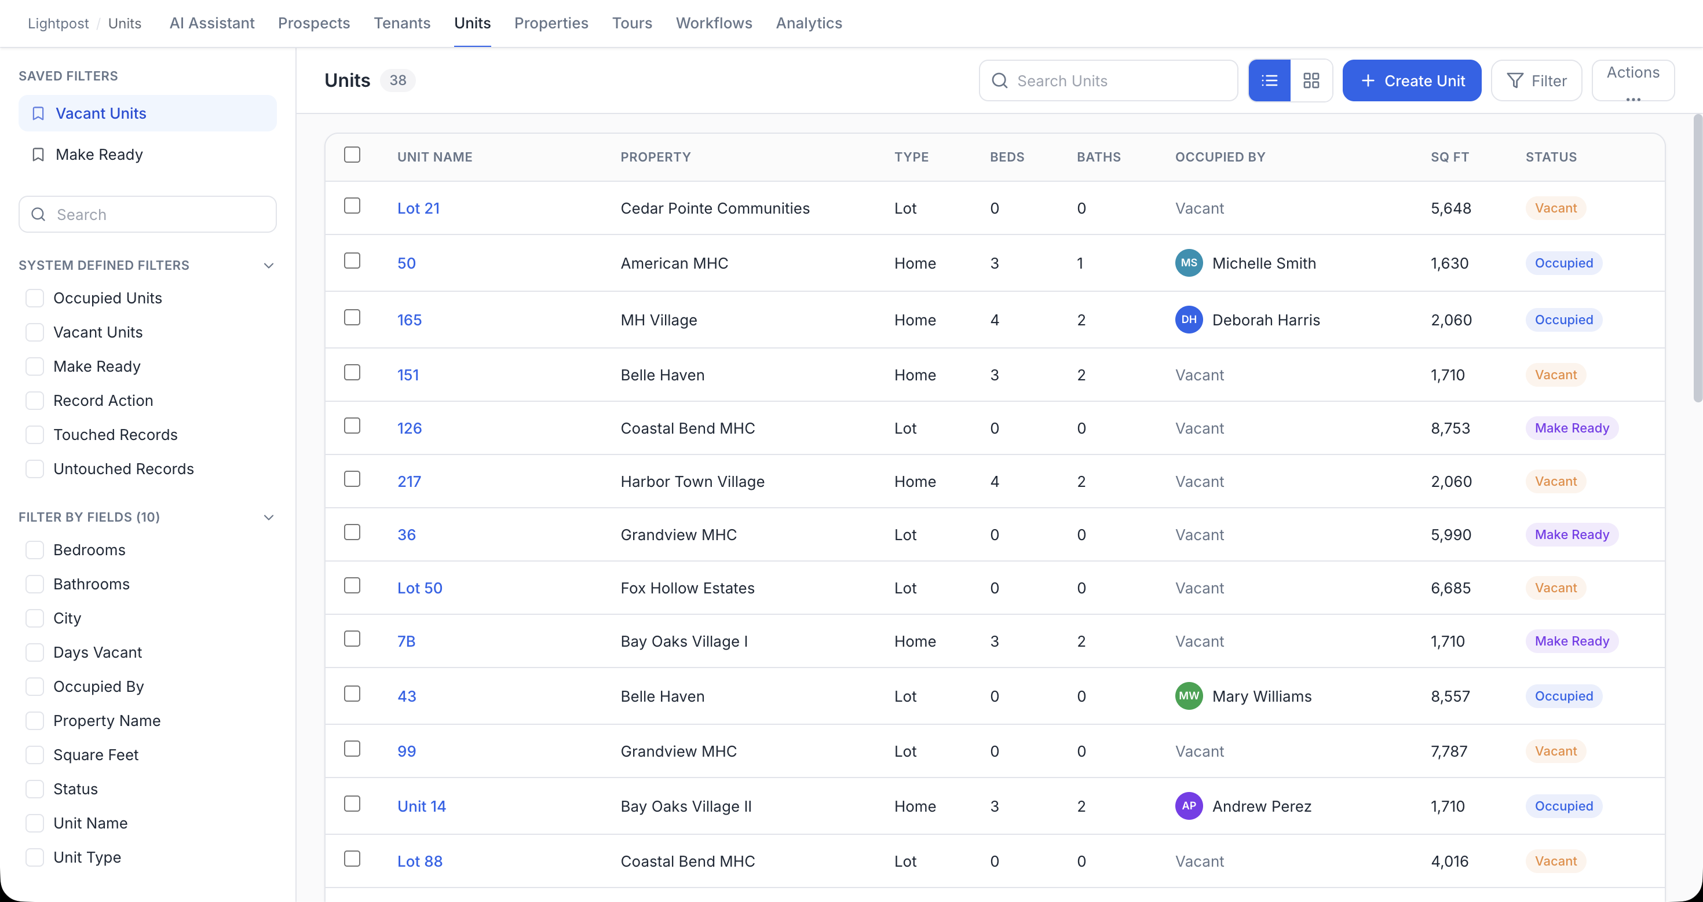
Task: Open the Tenants tab
Action: (x=402, y=23)
